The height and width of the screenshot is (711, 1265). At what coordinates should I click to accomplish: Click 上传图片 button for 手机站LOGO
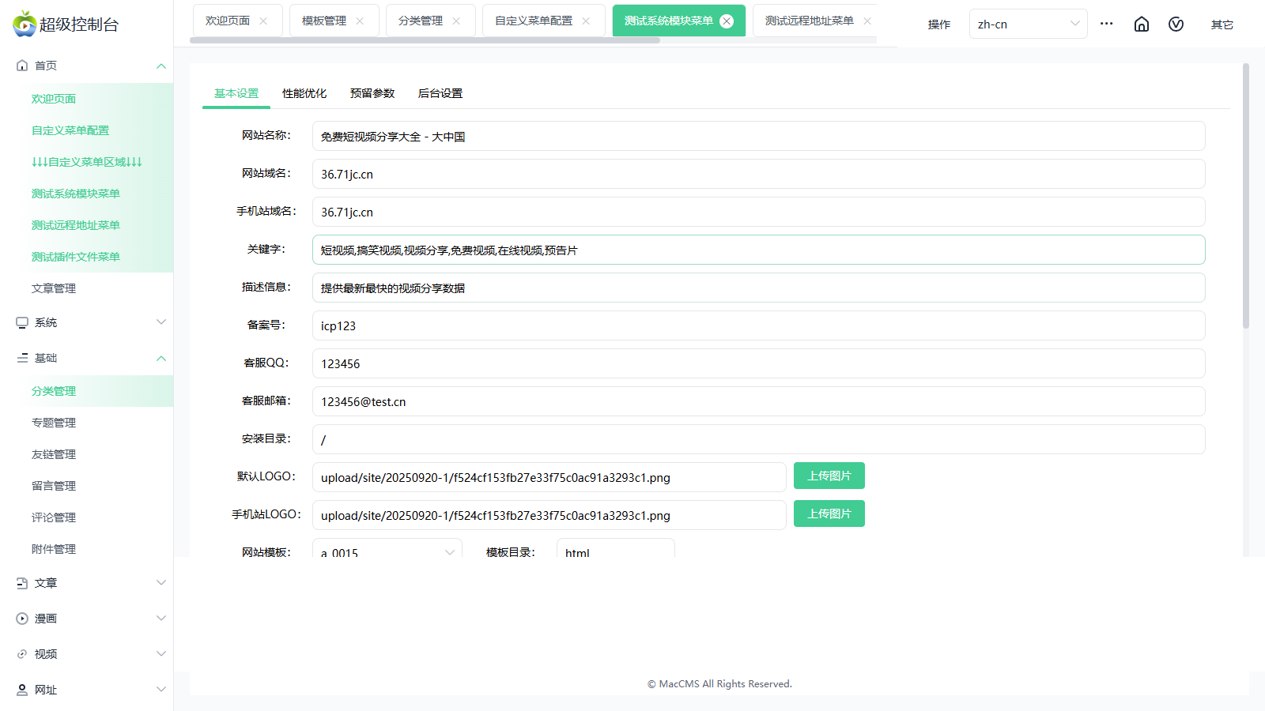[829, 513]
